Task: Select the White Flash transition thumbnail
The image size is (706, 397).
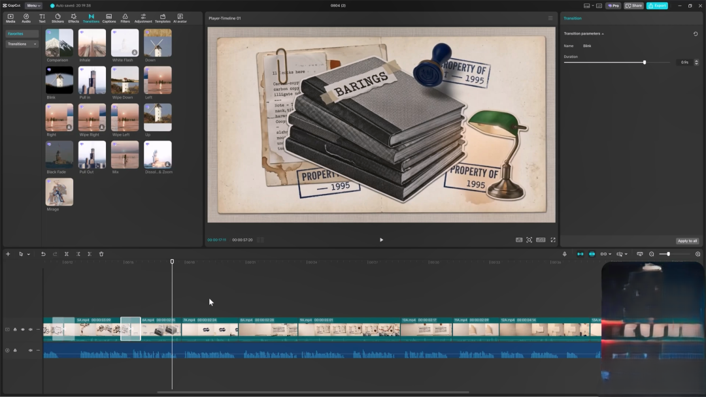Action: [x=125, y=42]
